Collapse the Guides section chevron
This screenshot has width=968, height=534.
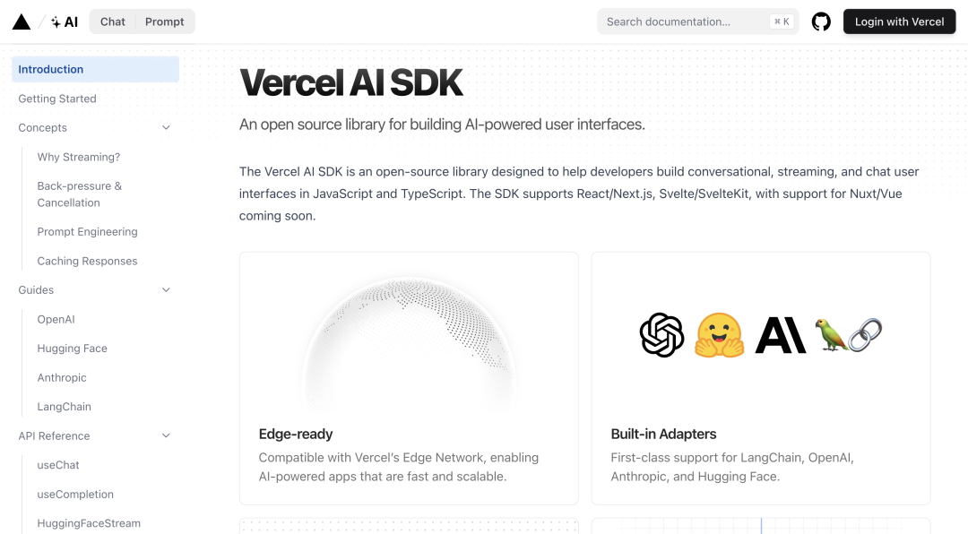coord(166,289)
